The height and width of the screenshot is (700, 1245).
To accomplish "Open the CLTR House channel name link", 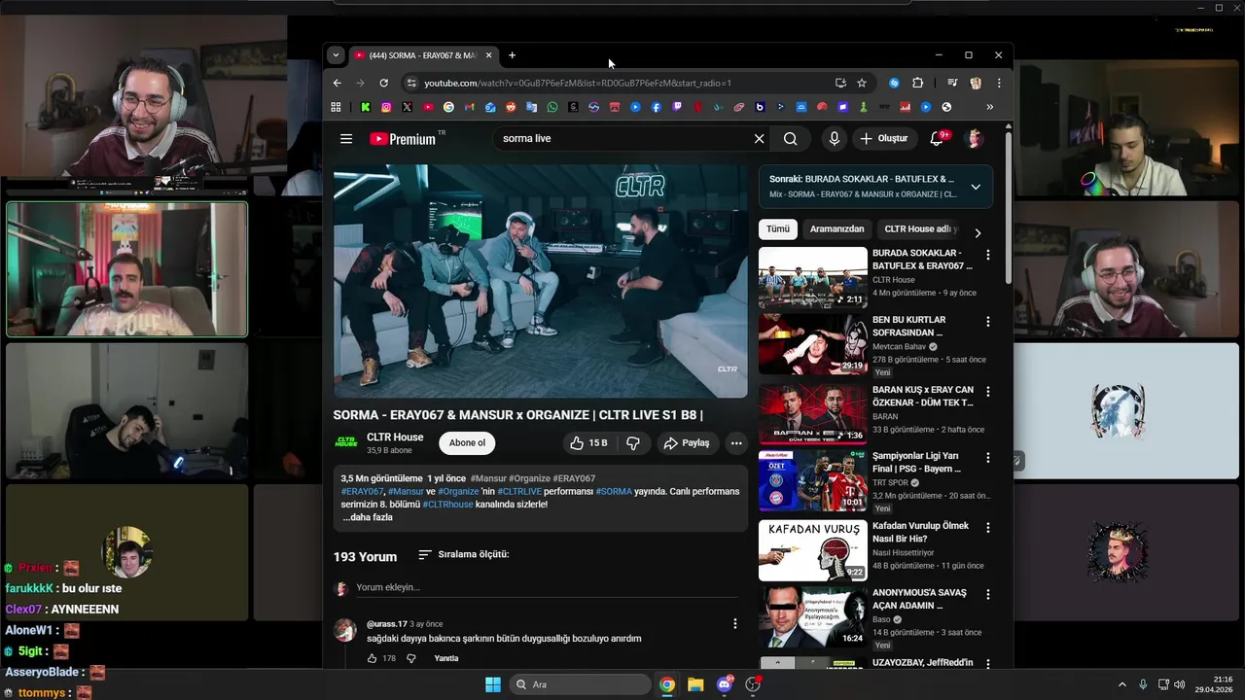I will coord(395,437).
